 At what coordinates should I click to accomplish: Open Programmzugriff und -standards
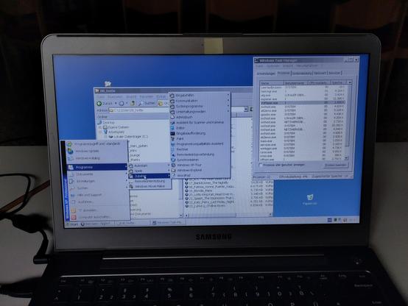click(x=97, y=143)
